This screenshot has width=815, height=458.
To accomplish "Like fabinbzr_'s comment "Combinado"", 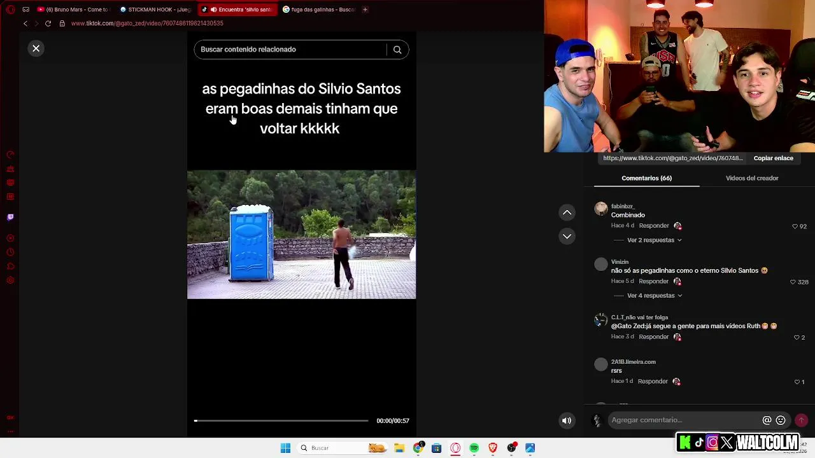I will coord(795,226).
